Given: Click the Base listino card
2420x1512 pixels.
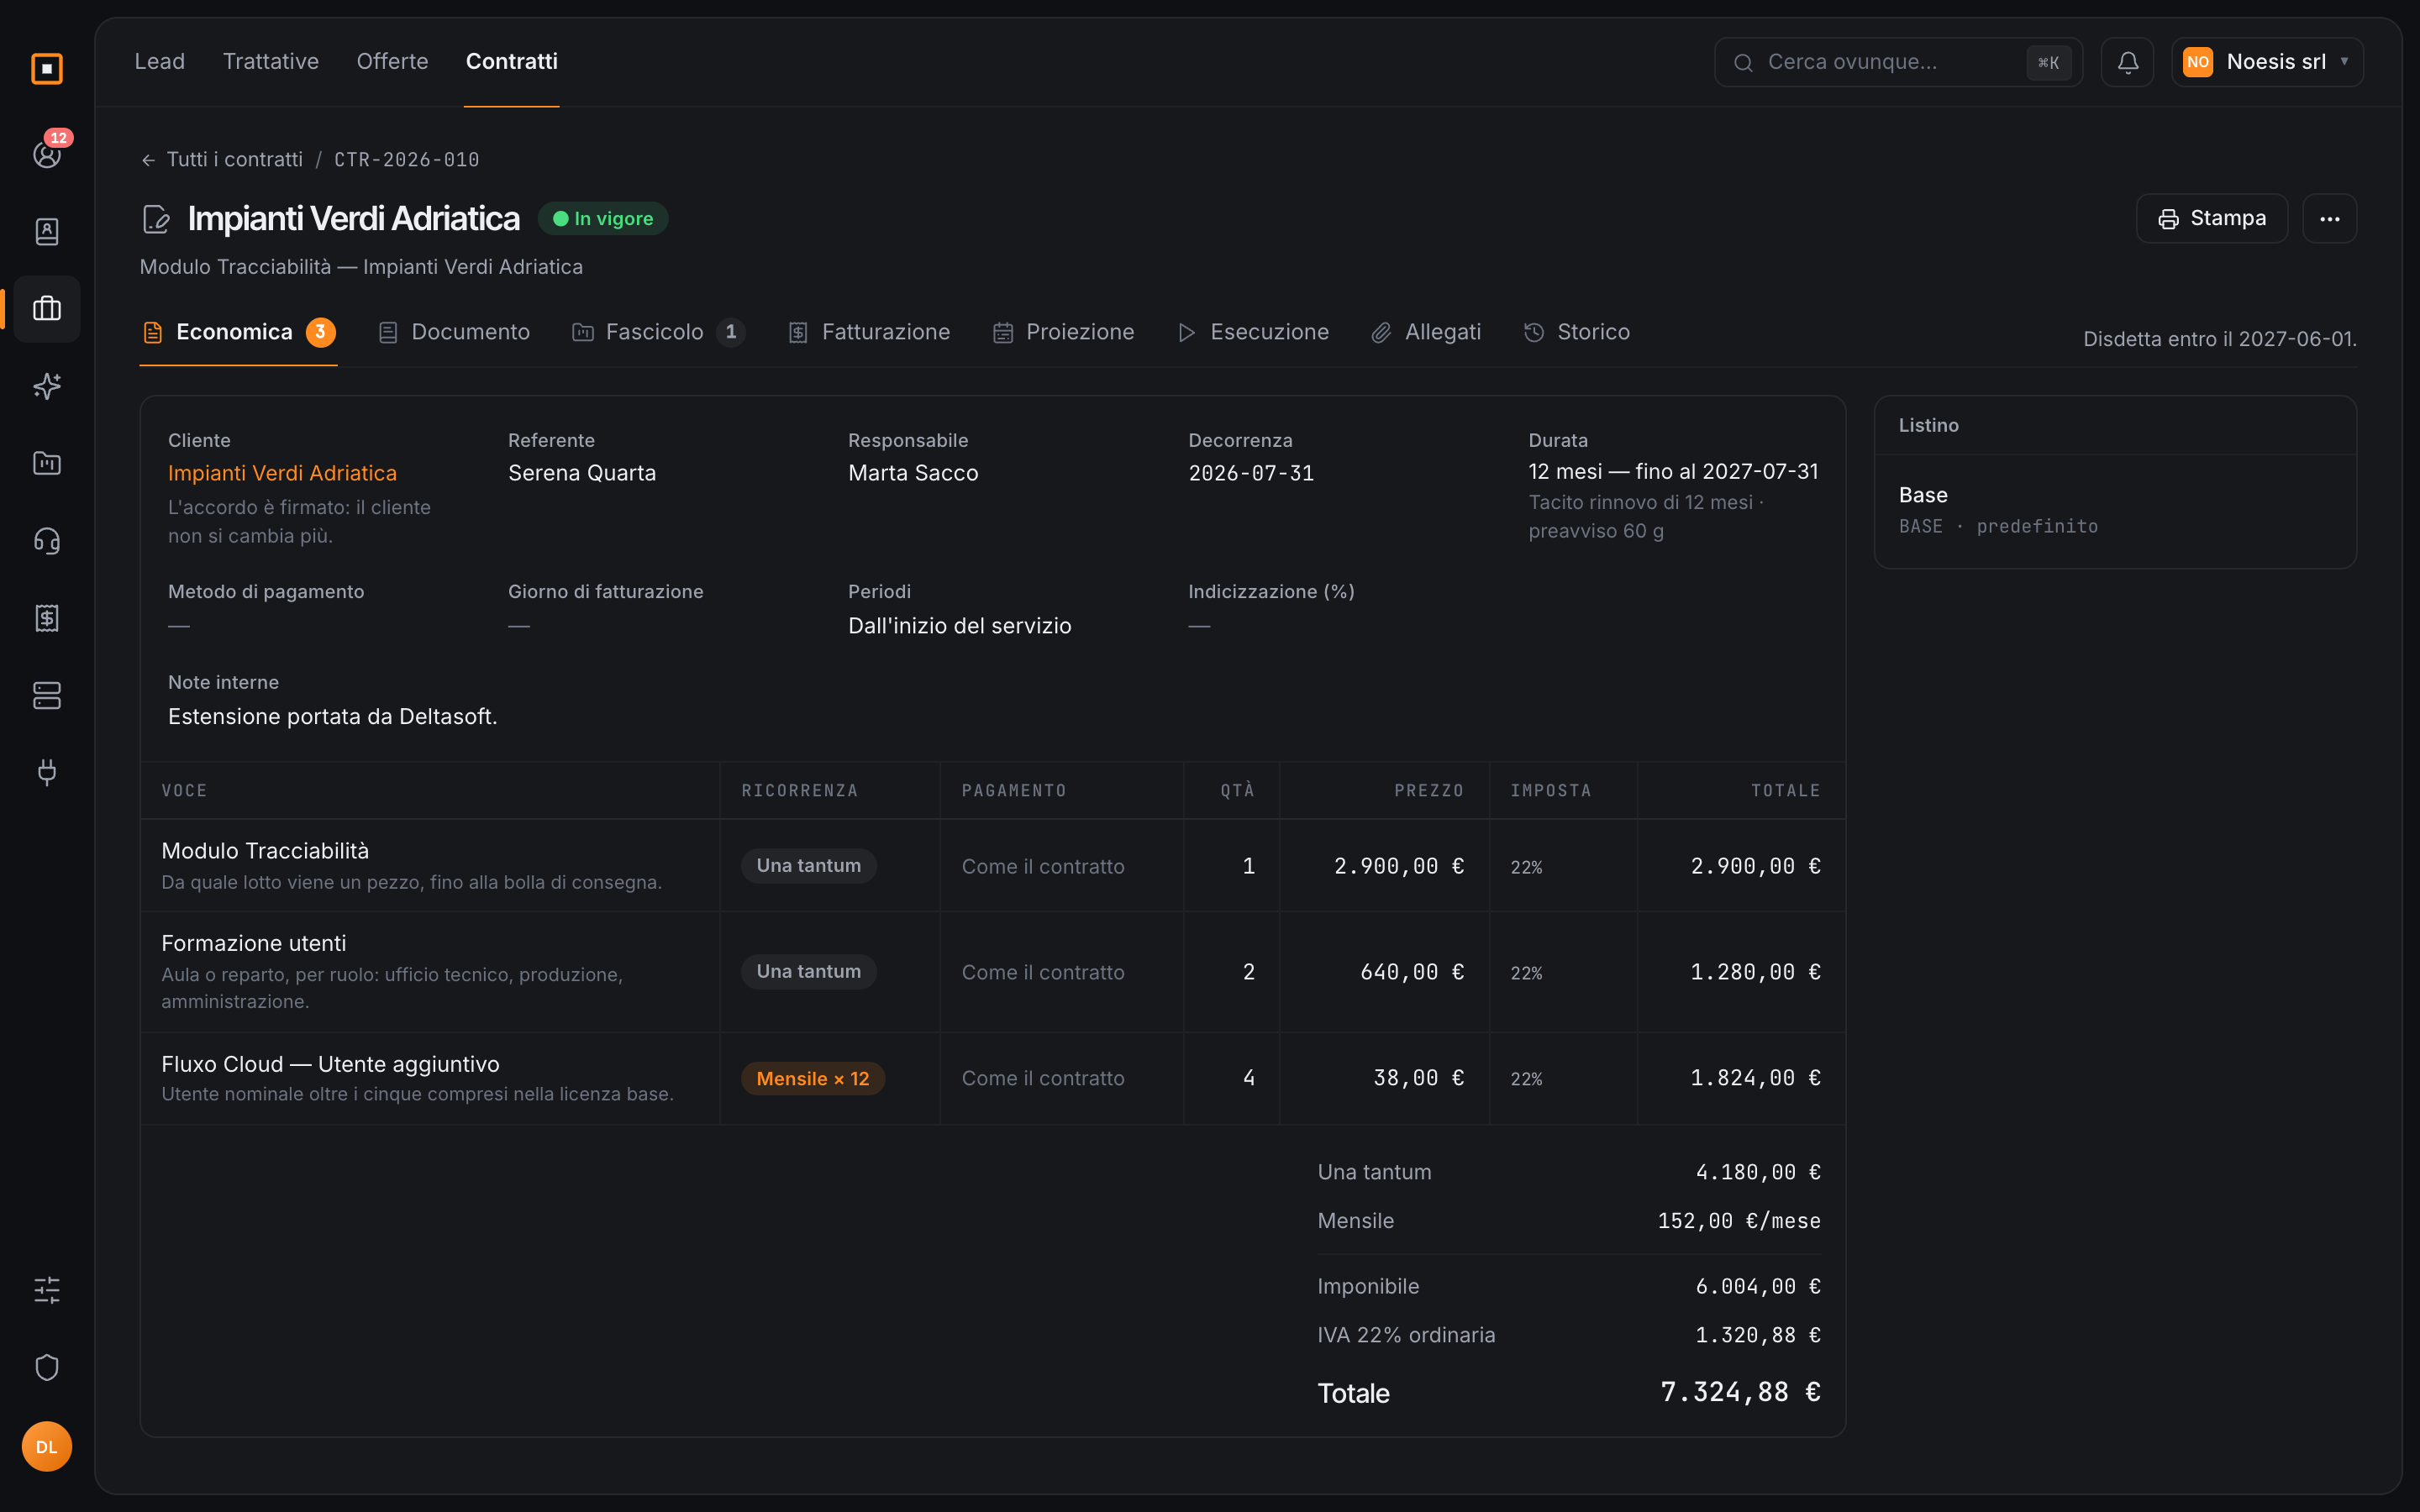Looking at the screenshot, I should pyautogui.click(x=2115, y=510).
